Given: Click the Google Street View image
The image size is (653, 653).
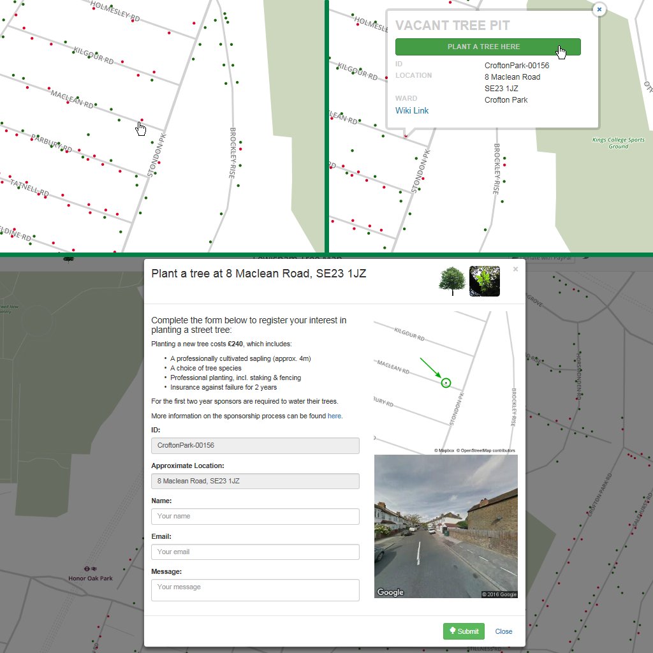Looking at the screenshot, I should point(446,526).
